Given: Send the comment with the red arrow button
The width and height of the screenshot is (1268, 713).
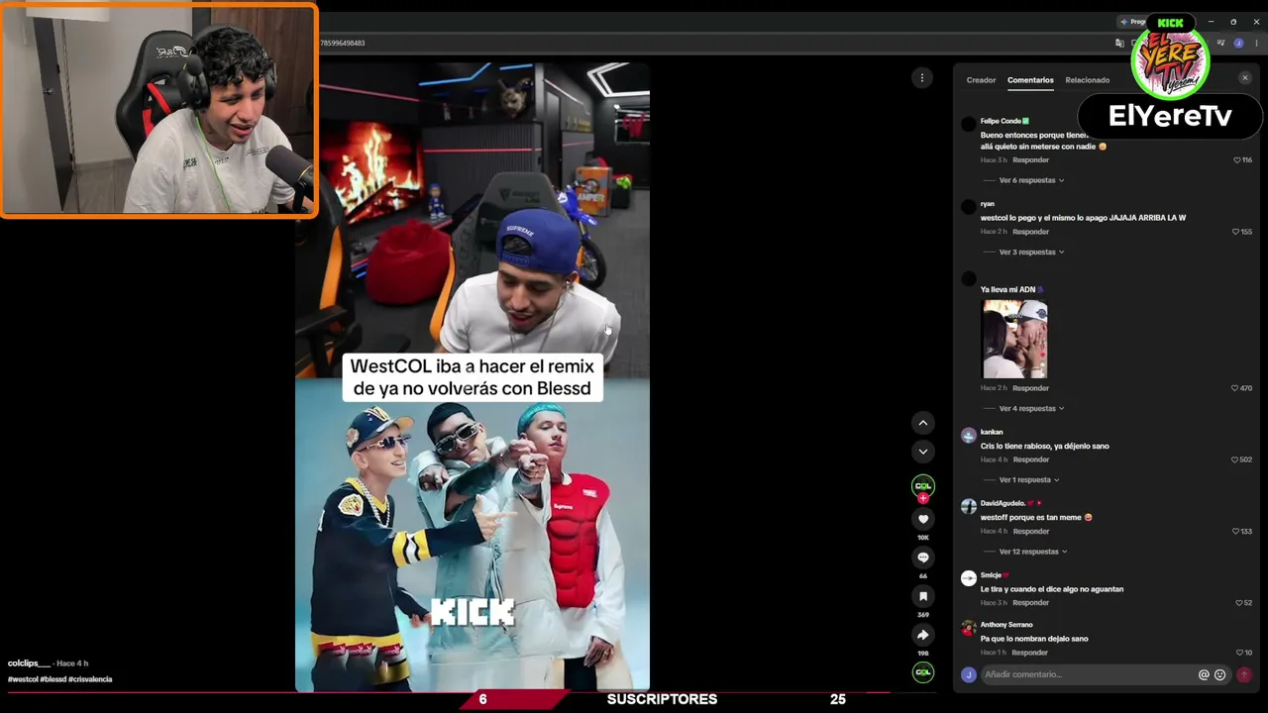Looking at the screenshot, I should 1243,674.
